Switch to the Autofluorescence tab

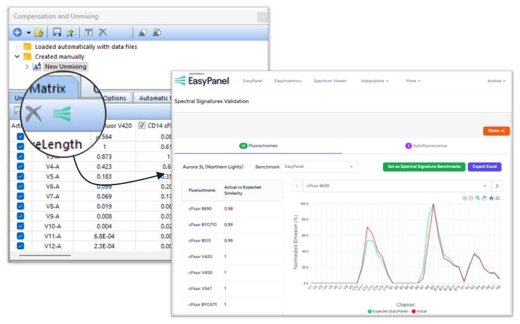[426, 146]
